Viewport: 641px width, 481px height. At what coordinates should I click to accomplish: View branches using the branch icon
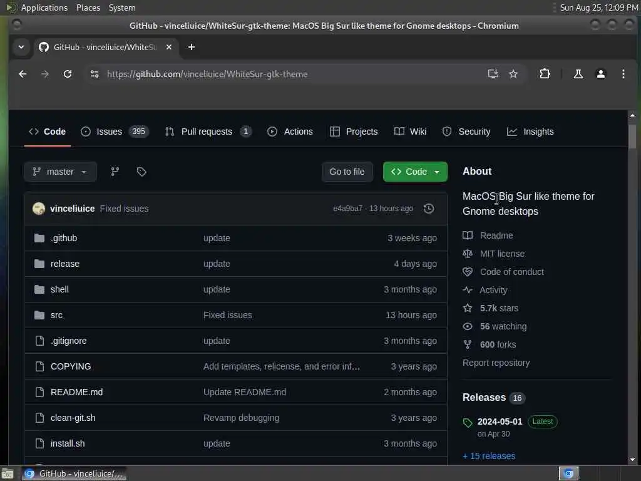pos(115,172)
